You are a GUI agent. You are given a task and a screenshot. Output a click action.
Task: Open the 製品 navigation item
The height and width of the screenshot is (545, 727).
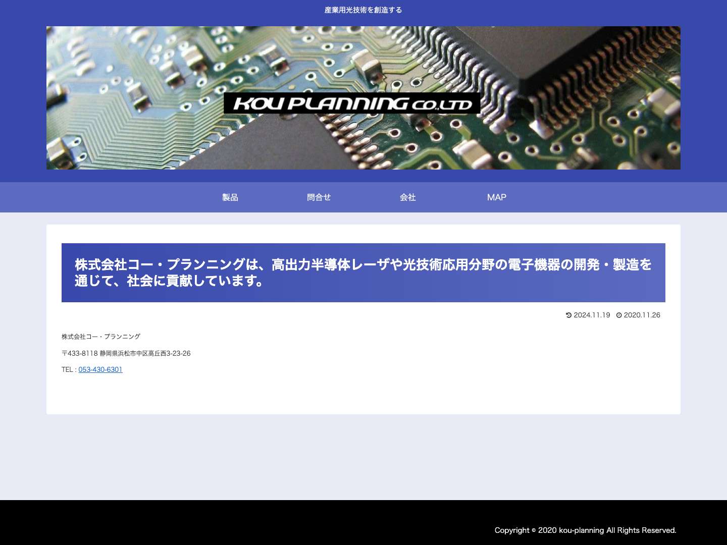click(230, 197)
